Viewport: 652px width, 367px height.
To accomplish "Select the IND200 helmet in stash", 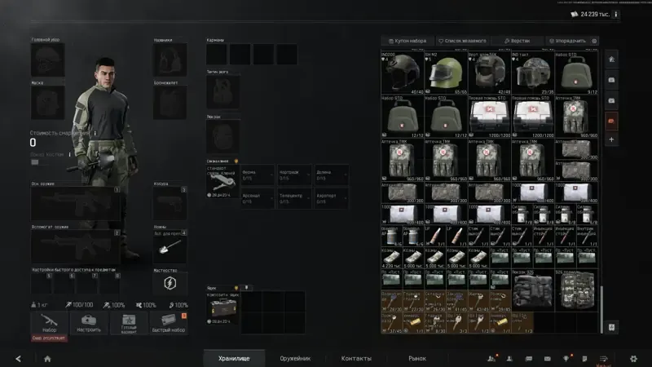I will [402, 73].
